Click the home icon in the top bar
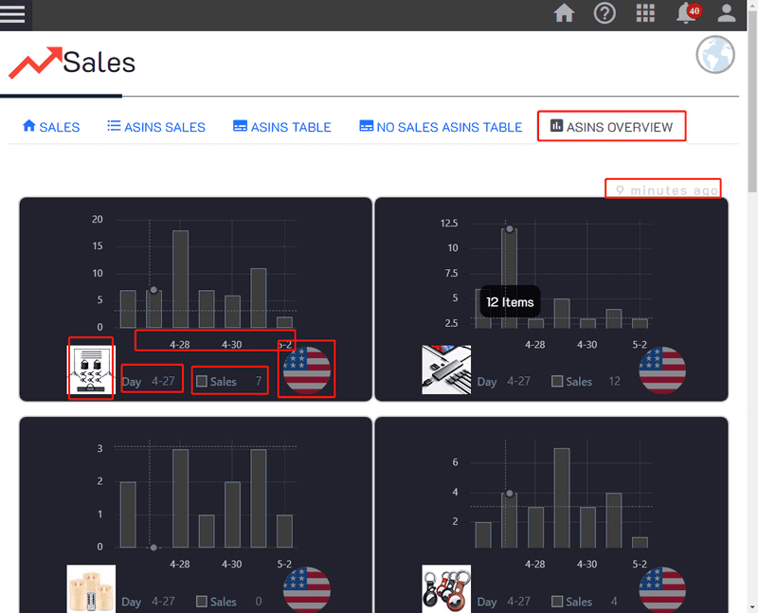The height and width of the screenshot is (613, 758). (564, 14)
